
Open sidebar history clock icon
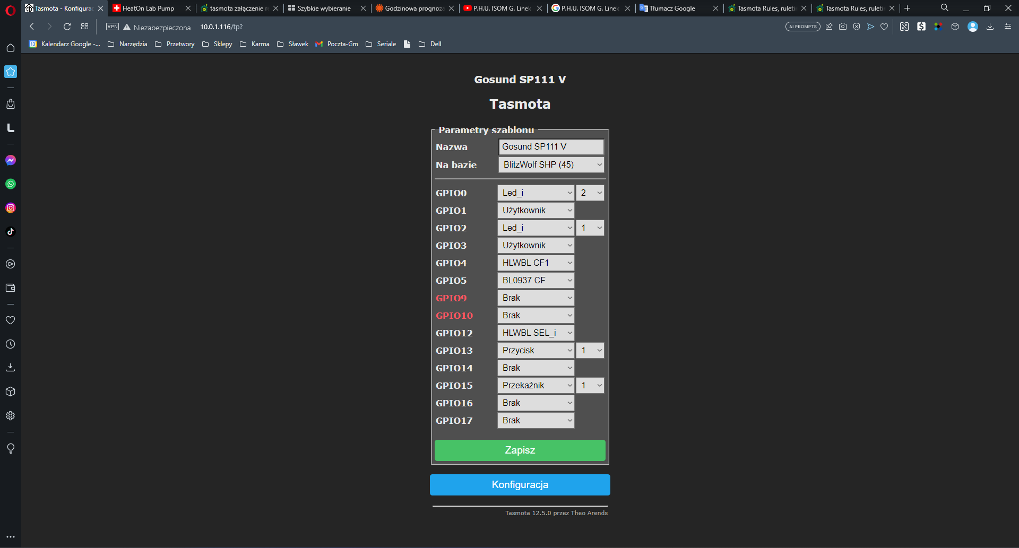[10, 344]
